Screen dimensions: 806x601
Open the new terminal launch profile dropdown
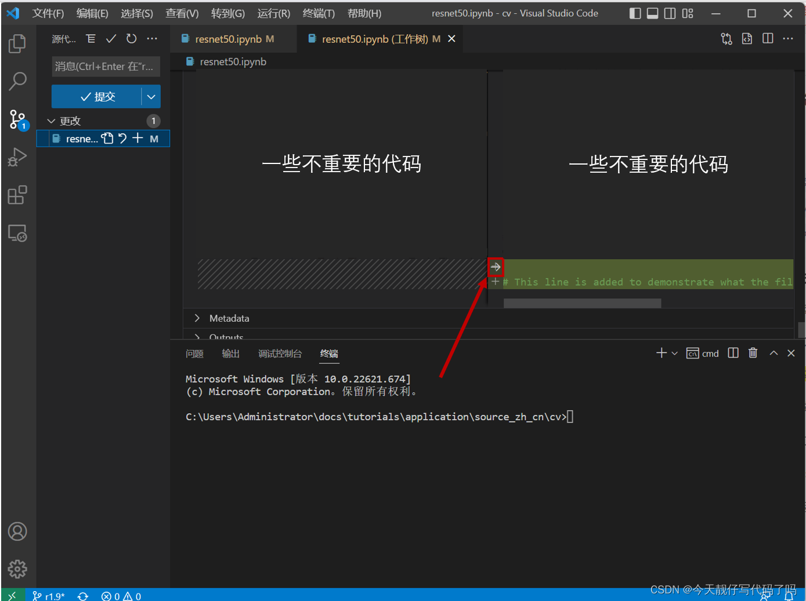click(675, 353)
